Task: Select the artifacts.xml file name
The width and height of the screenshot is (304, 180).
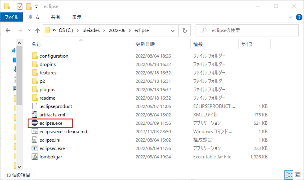Action: click(52, 115)
